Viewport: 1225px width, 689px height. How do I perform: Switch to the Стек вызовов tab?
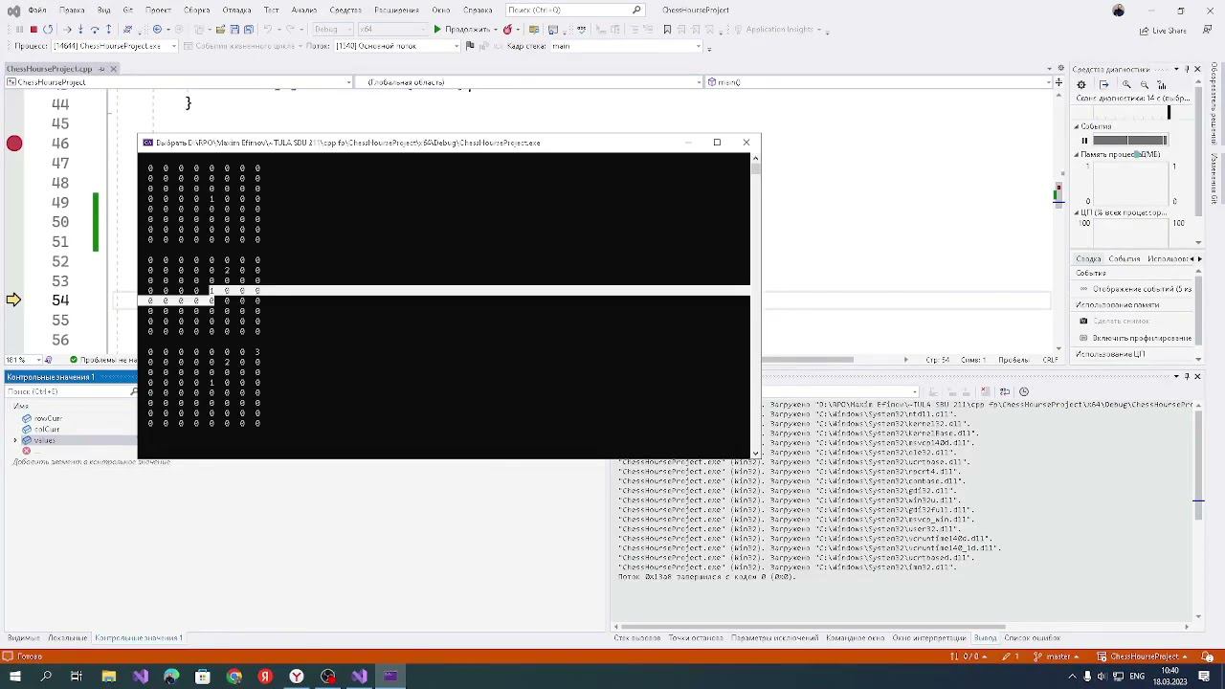coord(637,638)
